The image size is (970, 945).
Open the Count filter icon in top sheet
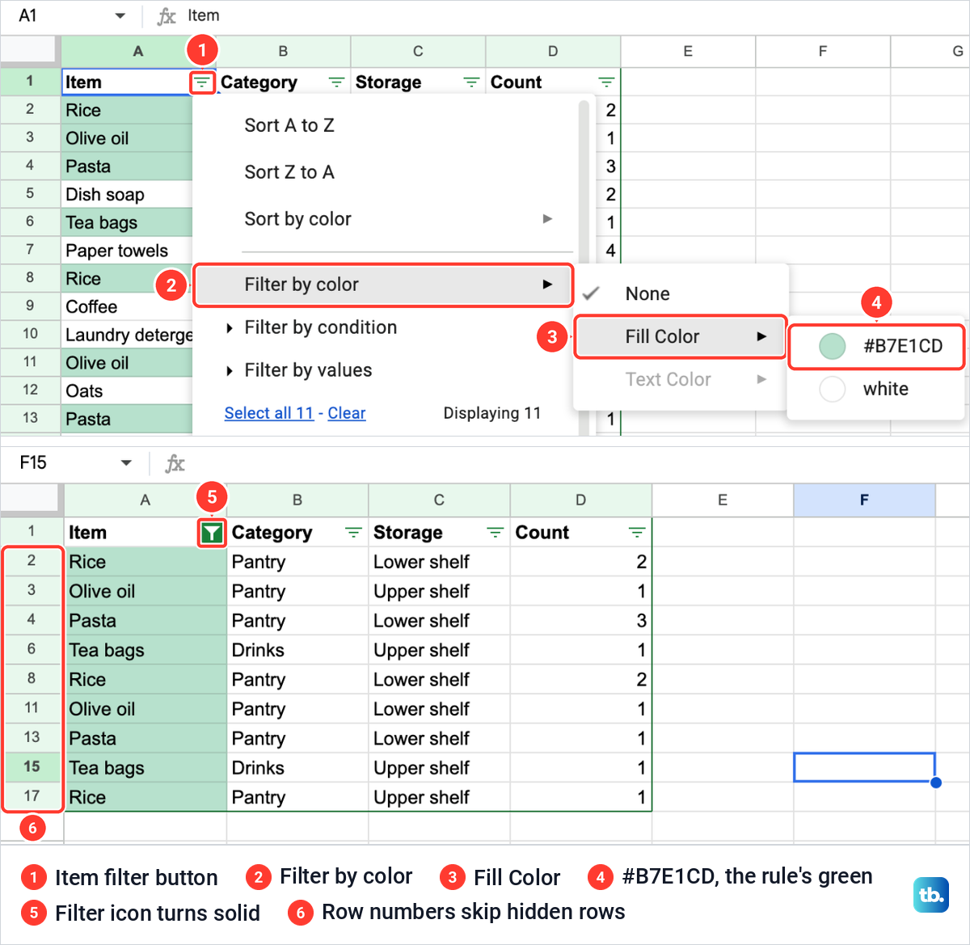[606, 82]
